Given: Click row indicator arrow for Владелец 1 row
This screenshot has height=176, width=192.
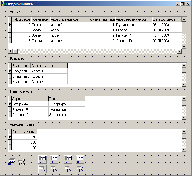Looking at the screenshot, I should [x=10, y=71].
